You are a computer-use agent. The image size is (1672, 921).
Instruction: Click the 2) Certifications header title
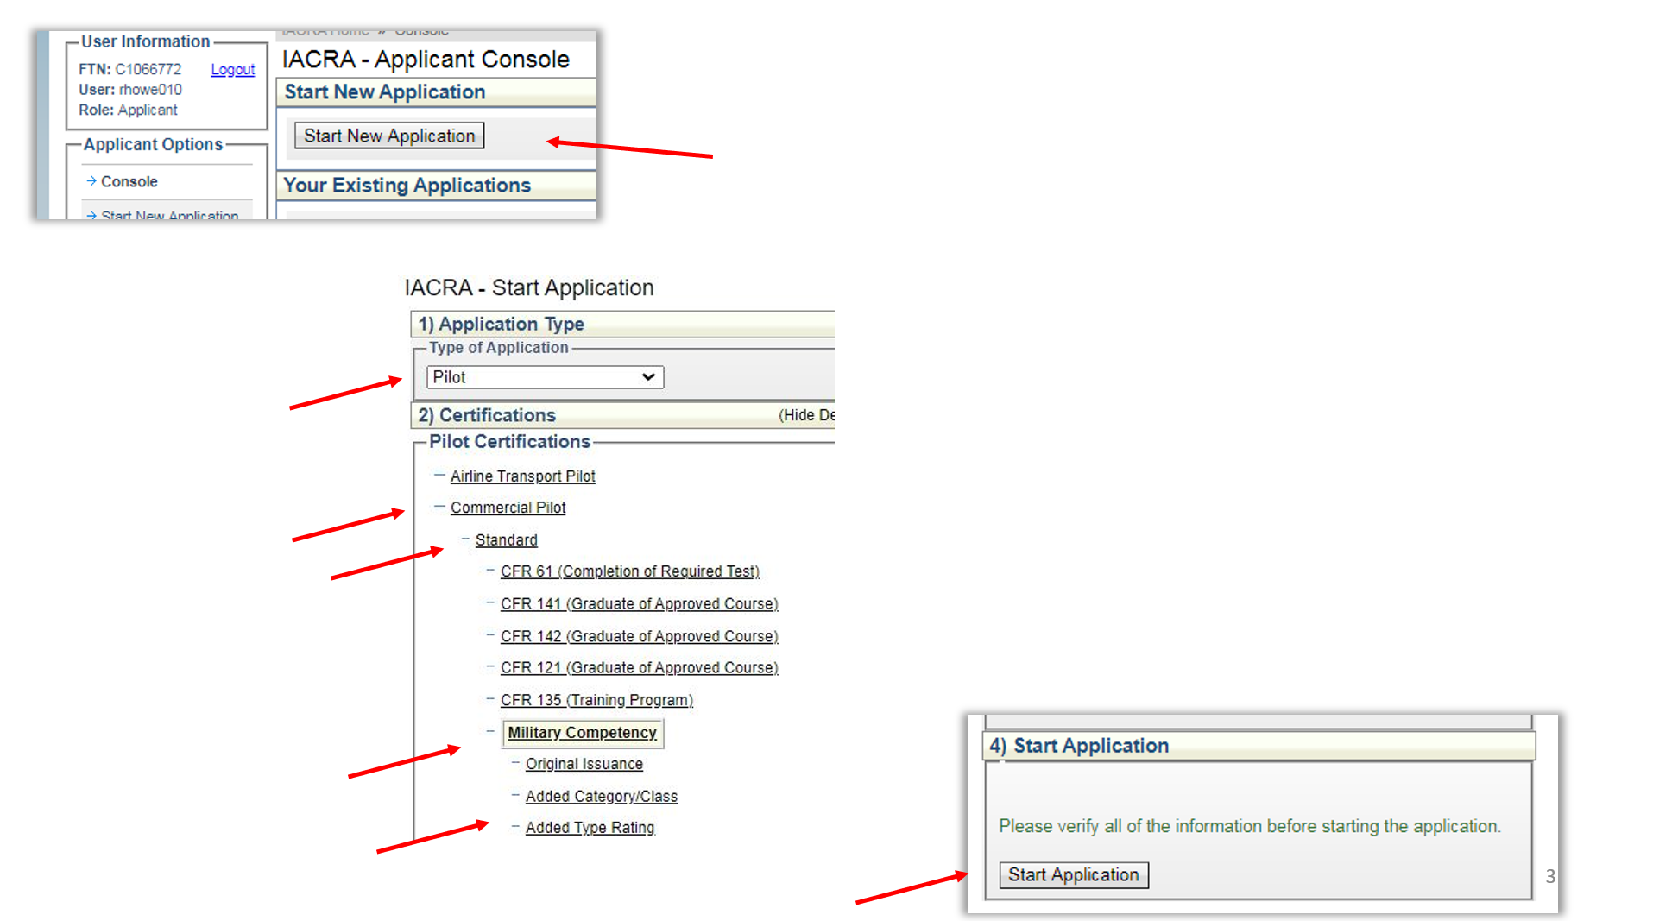pyautogui.click(x=487, y=415)
